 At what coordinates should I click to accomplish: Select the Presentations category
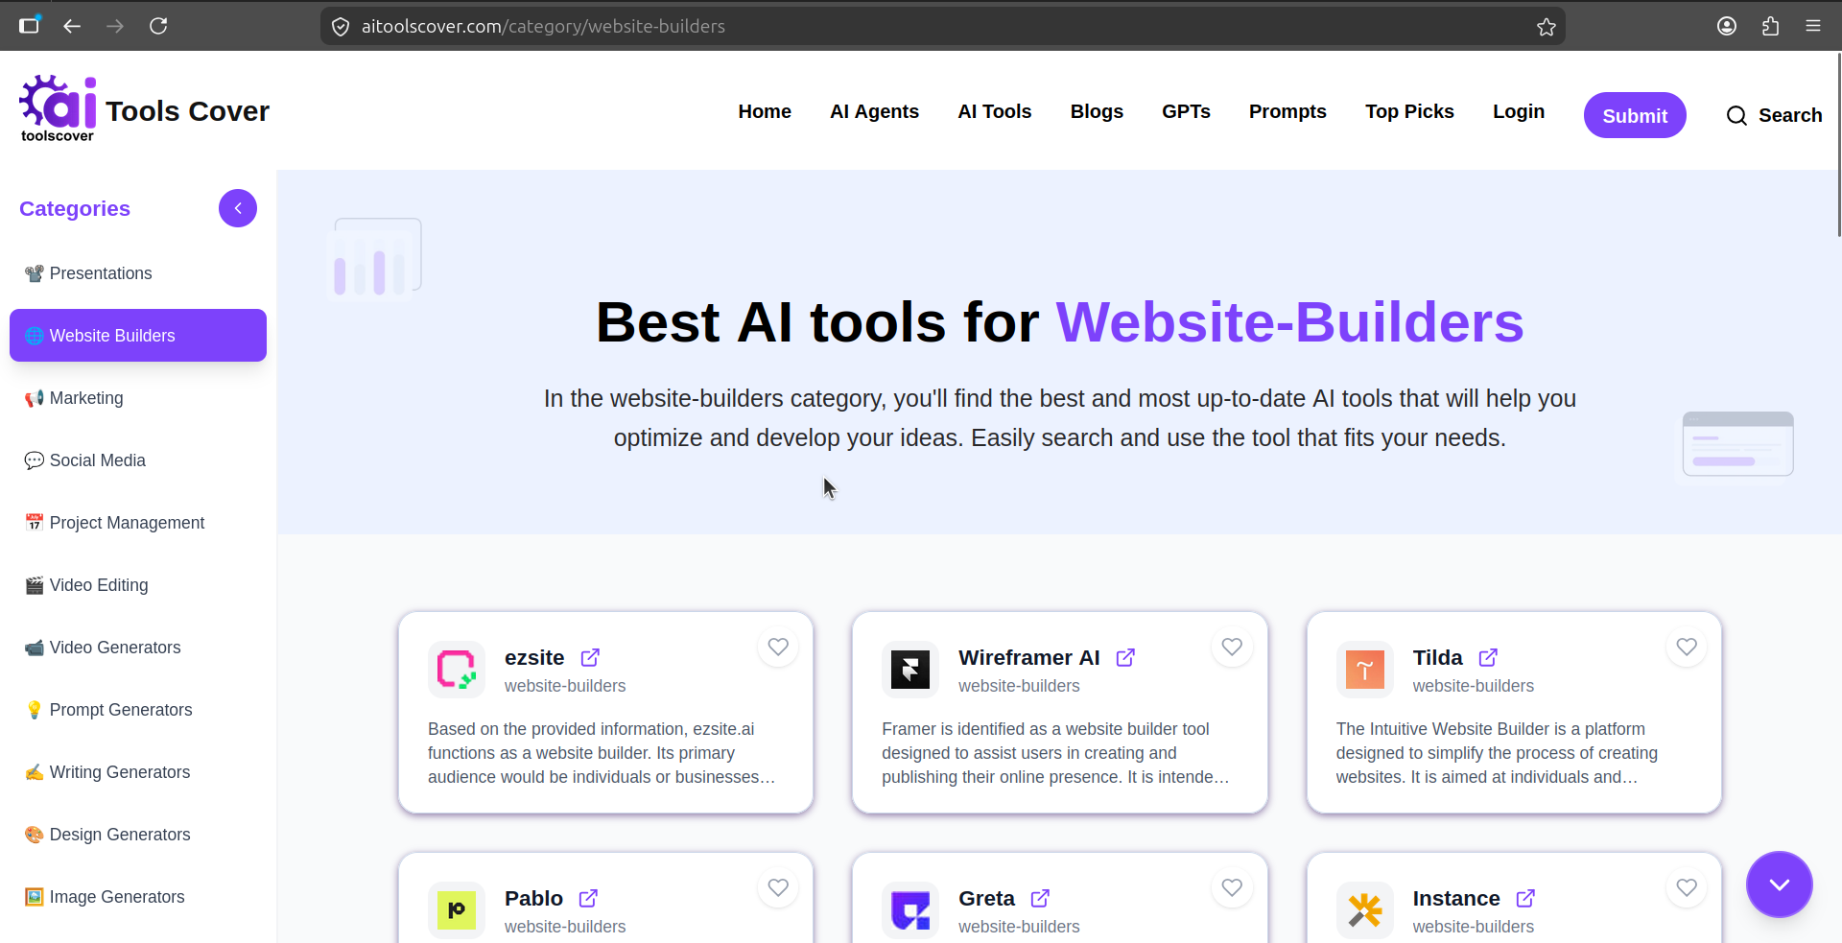pos(138,273)
